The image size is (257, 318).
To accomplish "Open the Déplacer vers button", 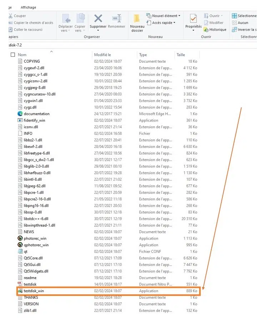I will click(x=66, y=23).
